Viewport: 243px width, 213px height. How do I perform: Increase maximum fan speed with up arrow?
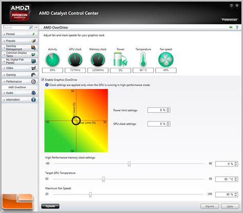[x=236, y=193]
